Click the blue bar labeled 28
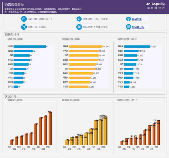This screenshot has width=169, height=158. 21,64
